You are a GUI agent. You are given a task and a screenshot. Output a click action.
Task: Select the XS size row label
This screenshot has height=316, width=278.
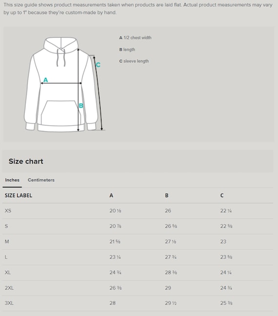[8, 211]
